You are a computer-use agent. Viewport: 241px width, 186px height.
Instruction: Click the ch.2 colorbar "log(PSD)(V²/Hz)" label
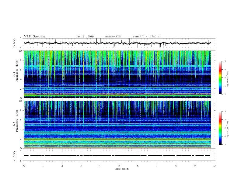click(228, 129)
